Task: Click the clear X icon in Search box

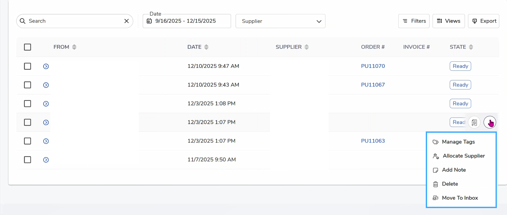Action: pyautogui.click(x=126, y=21)
